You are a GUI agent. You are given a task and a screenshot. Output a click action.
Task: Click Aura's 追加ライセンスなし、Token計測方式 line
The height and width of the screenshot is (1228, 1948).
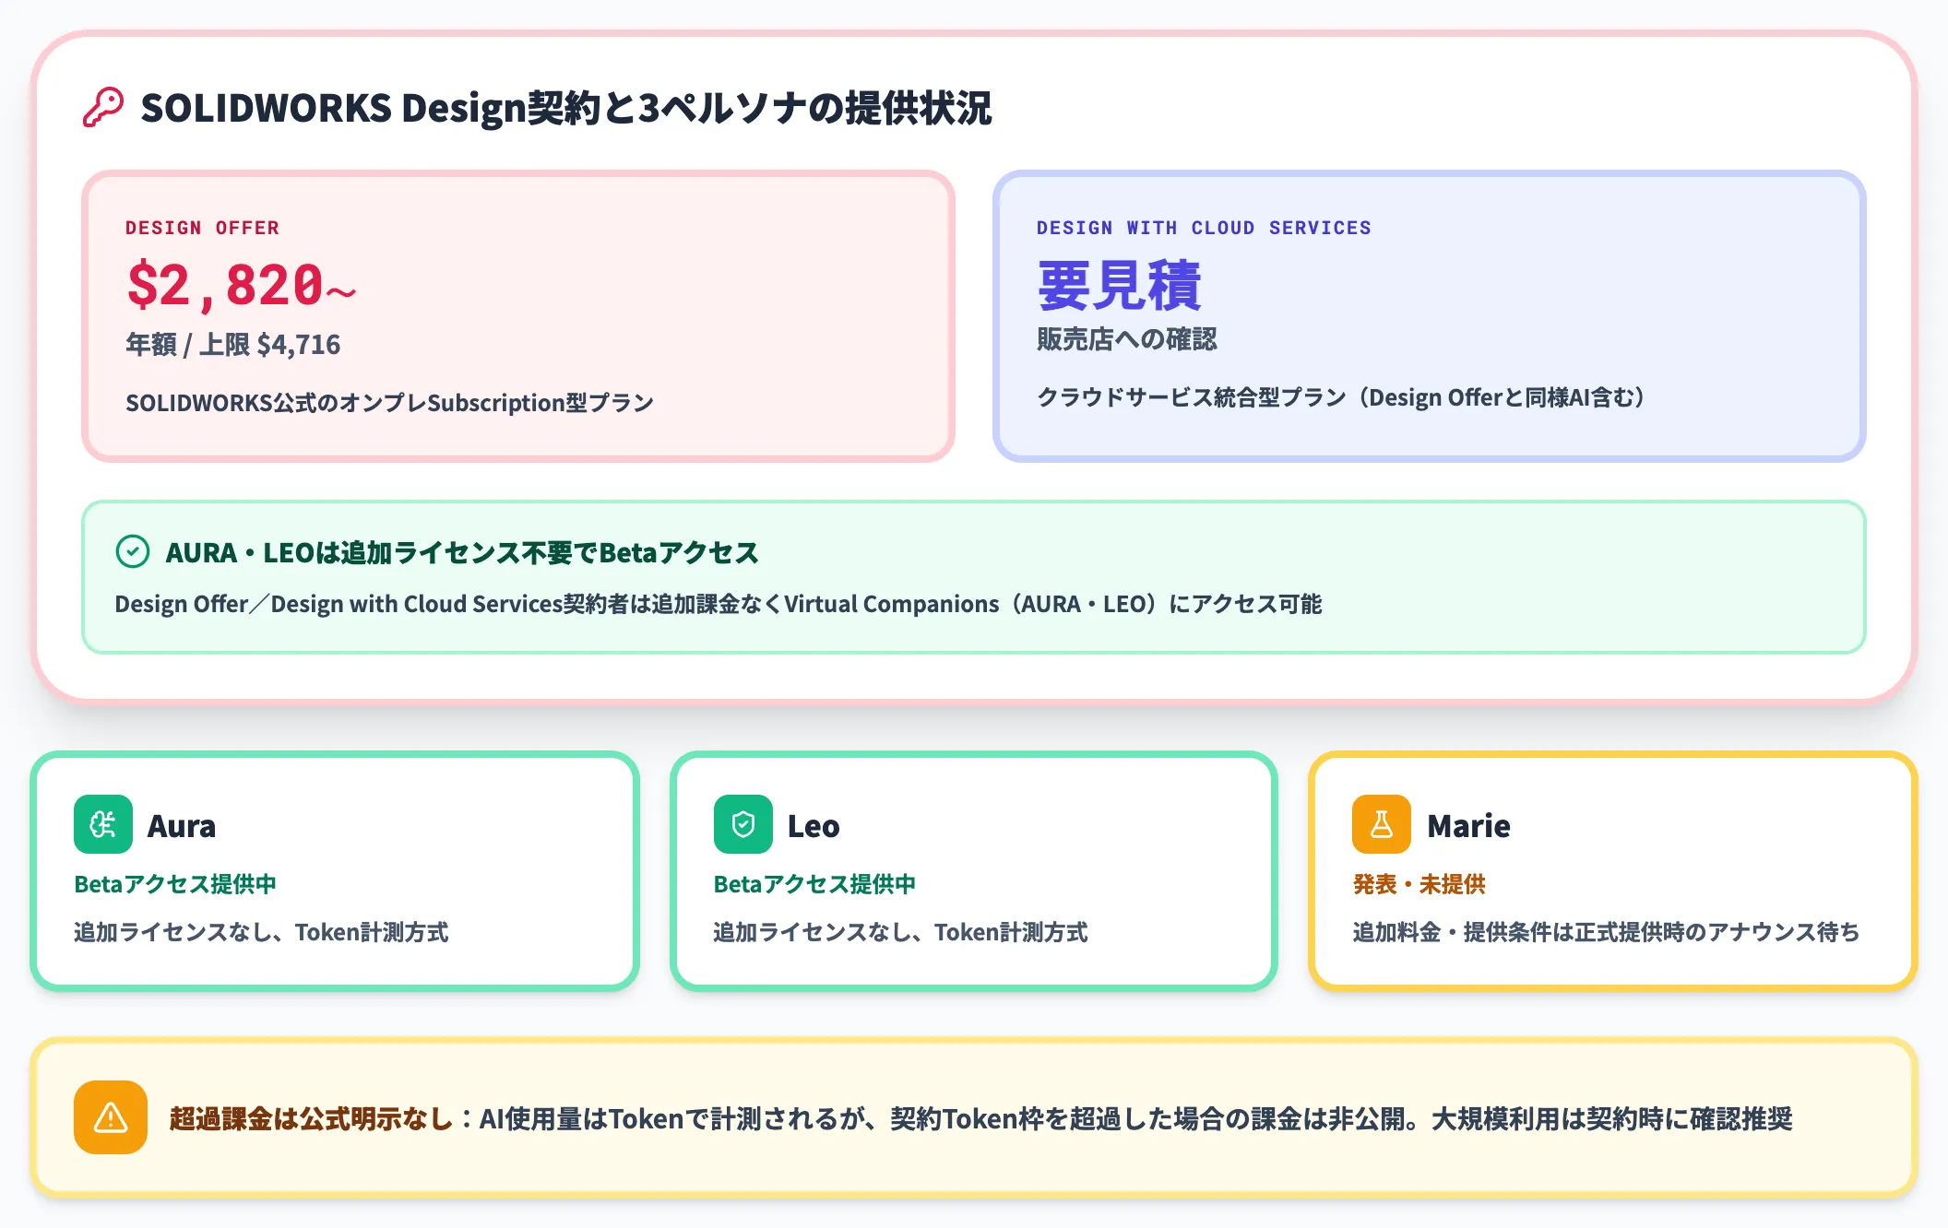tap(261, 932)
